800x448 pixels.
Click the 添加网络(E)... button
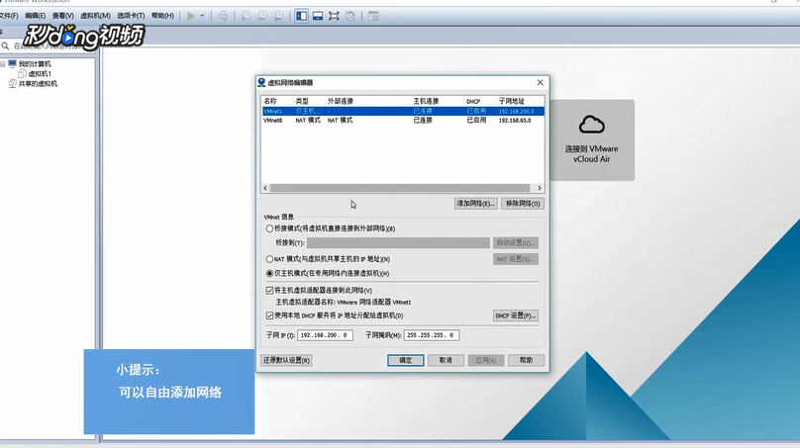tap(475, 204)
